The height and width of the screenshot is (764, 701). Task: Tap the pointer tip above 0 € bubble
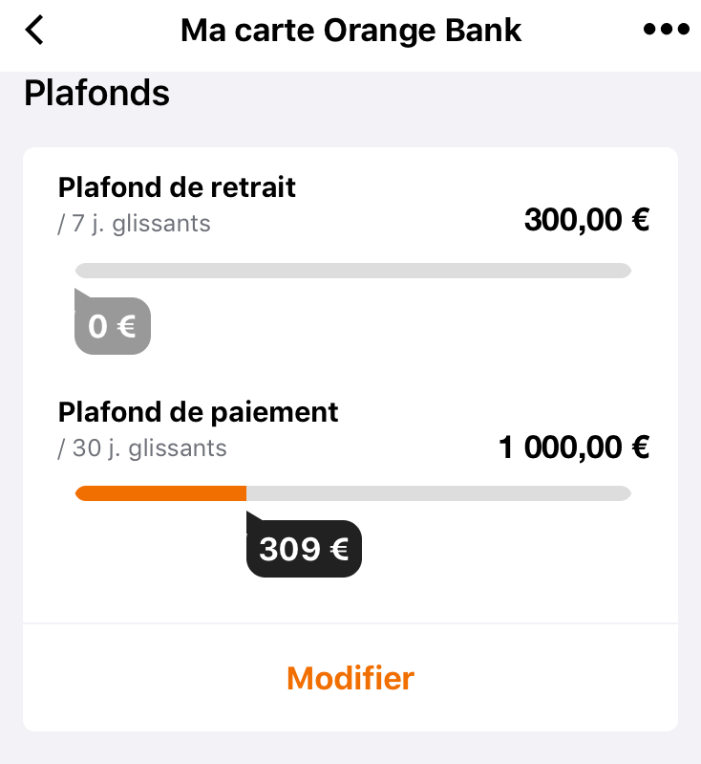coord(79,295)
